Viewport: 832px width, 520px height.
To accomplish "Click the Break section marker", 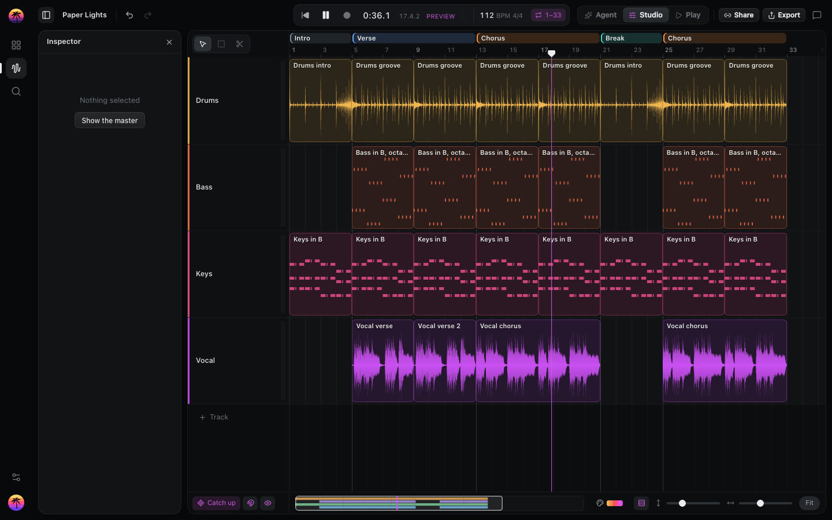I will tap(631, 38).
